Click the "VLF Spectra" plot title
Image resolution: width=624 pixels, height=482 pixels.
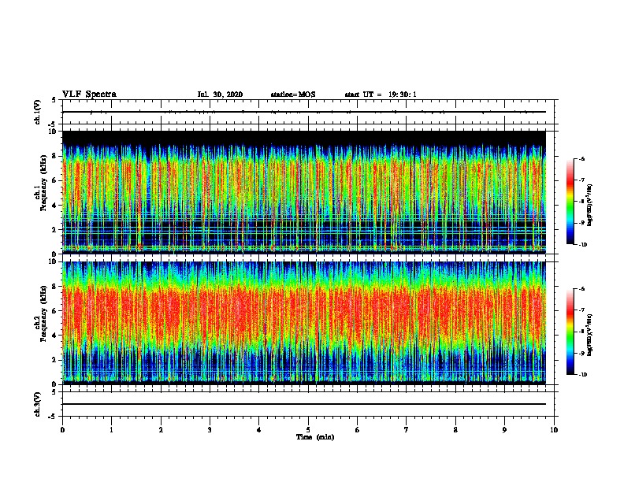point(89,95)
